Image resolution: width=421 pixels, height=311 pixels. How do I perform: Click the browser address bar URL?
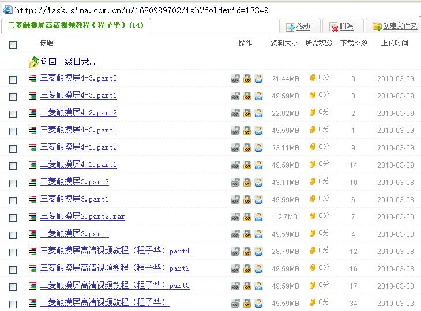click(x=141, y=10)
